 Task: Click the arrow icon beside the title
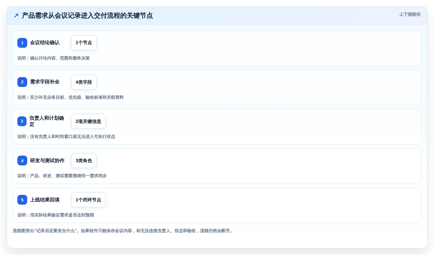[16, 16]
